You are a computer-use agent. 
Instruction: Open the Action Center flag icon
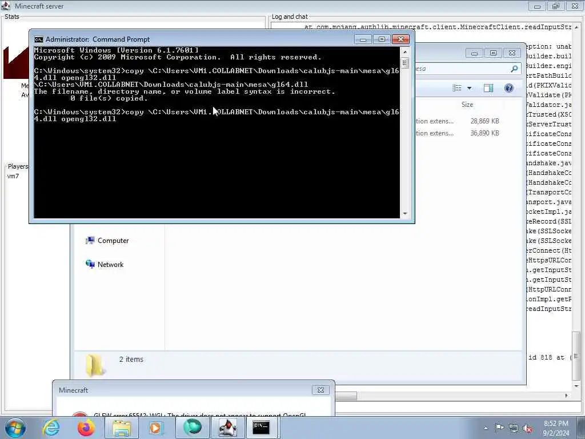(x=499, y=428)
